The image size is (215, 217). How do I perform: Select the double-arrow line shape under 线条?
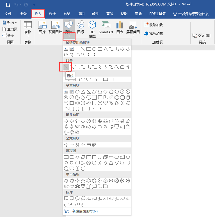click(x=77, y=67)
